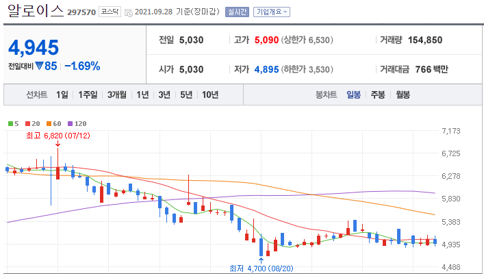Click the change rate -1.69%
Screen dimensions: 484x274
(x=82, y=66)
